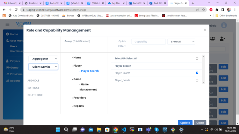Open File Explorer from the taskbar
This screenshot has width=239, height=134.
pyautogui.click(x=99, y=130)
